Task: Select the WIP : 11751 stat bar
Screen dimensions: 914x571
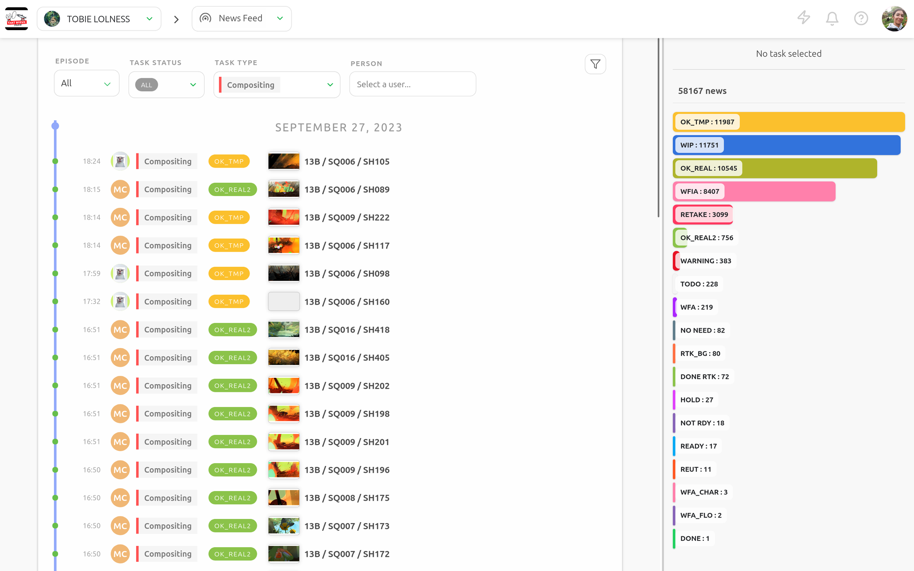Action: pyautogui.click(x=786, y=145)
